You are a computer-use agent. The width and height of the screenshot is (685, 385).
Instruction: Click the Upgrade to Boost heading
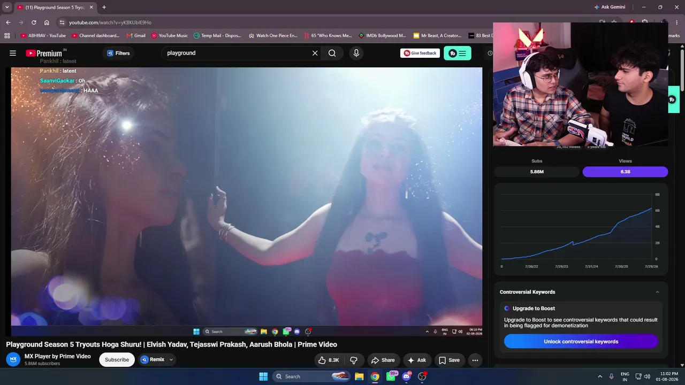pos(534,309)
